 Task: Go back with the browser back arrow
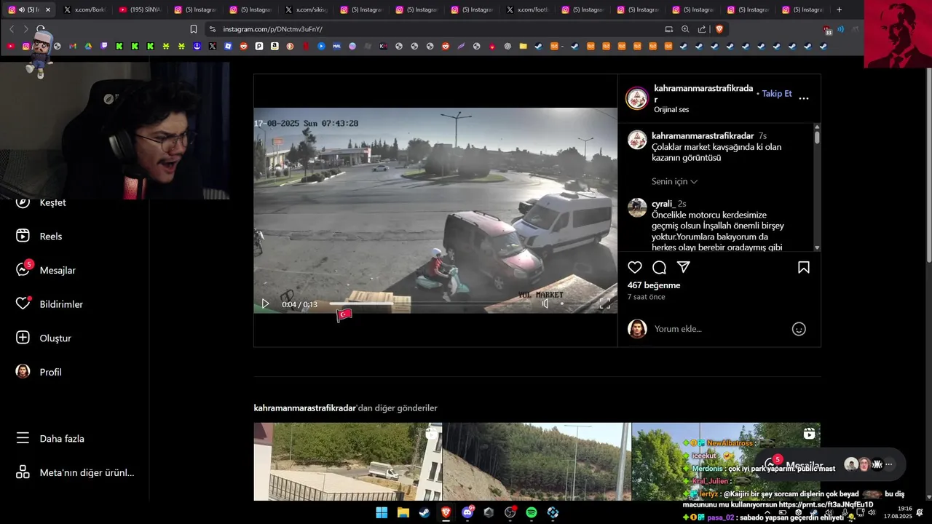(x=12, y=29)
